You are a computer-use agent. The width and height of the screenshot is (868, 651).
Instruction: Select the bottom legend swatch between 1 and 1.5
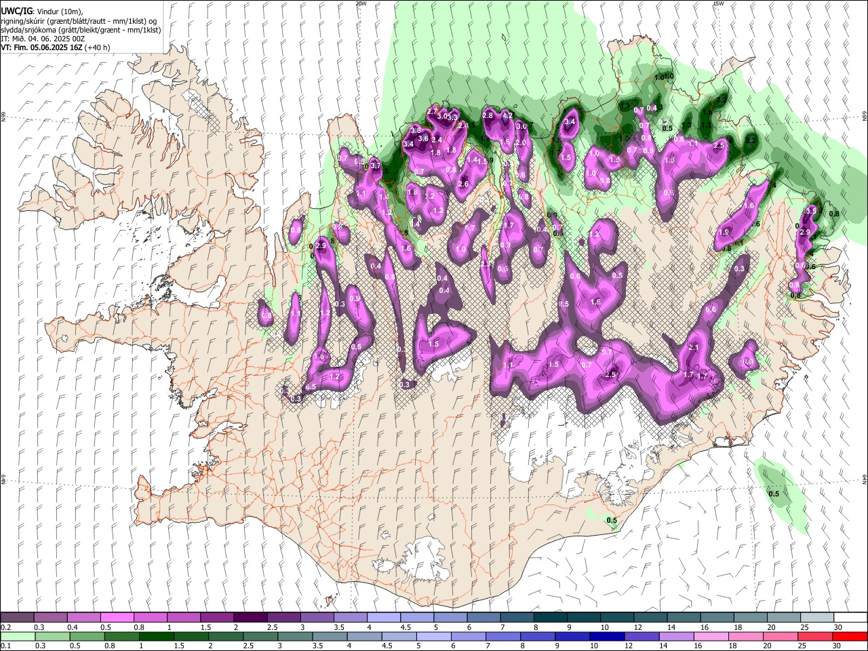point(156,636)
